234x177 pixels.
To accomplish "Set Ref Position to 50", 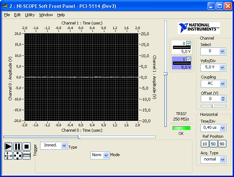I will pyautogui.click(x=213, y=144).
